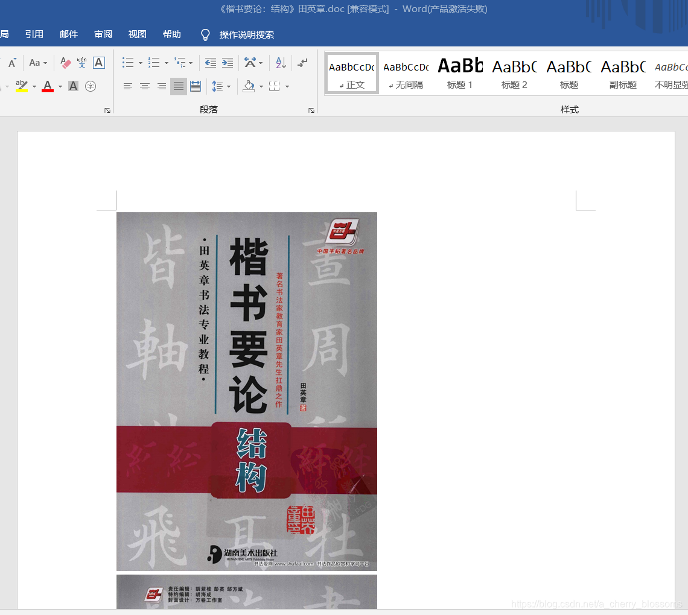Viewport: 688px width, 615px height.
Task: Align text to the right
Action: [162, 86]
